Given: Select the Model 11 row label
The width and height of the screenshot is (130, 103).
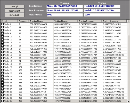Looking at the screenshot, I should click(8, 39).
